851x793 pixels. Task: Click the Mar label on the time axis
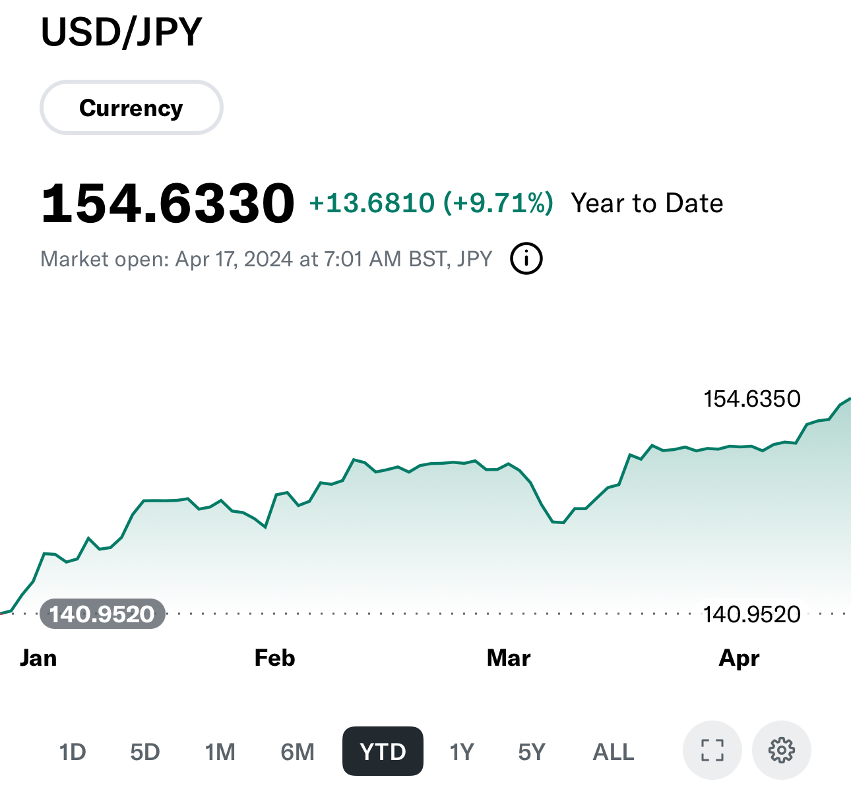(509, 658)
